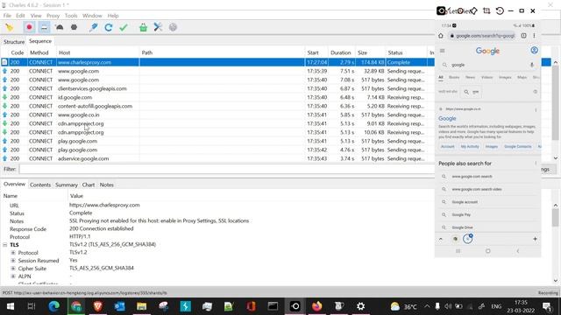
Task: Toggle recording with the red record button
Action: coord(29,27)
